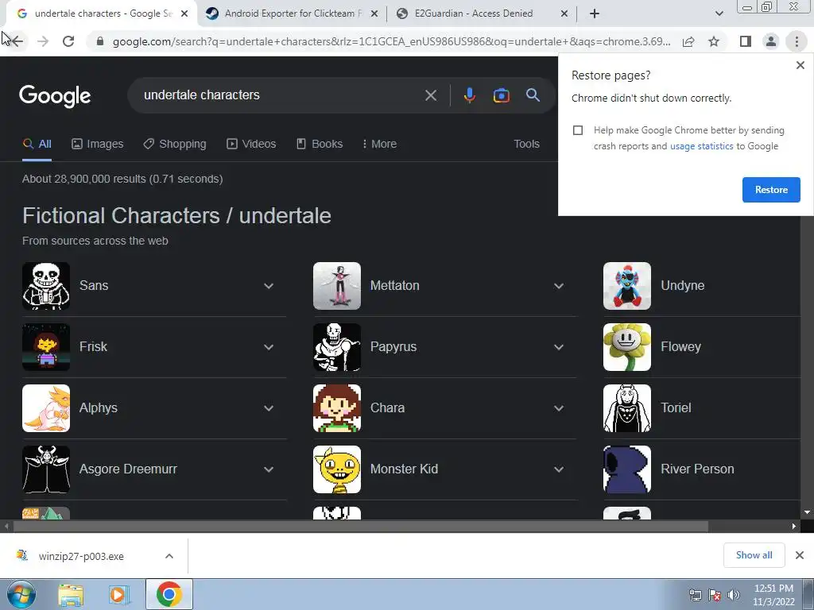Start voice search with microphone icon
The image size is (814, 610).
click(x=469, y=95)
